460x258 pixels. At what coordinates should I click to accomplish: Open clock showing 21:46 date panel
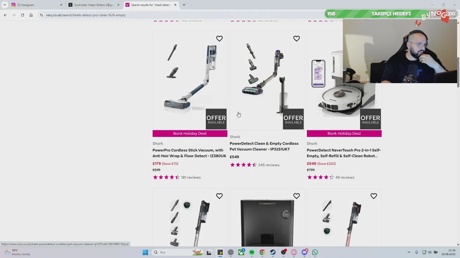[449, 252]
